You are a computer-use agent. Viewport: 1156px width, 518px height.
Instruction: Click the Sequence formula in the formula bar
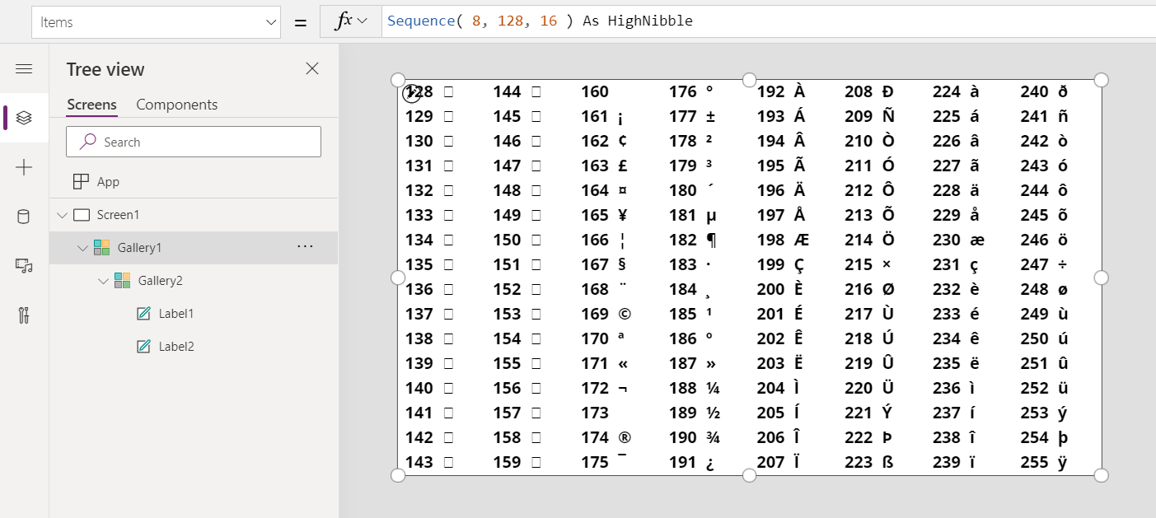click(x=422, y=21)
